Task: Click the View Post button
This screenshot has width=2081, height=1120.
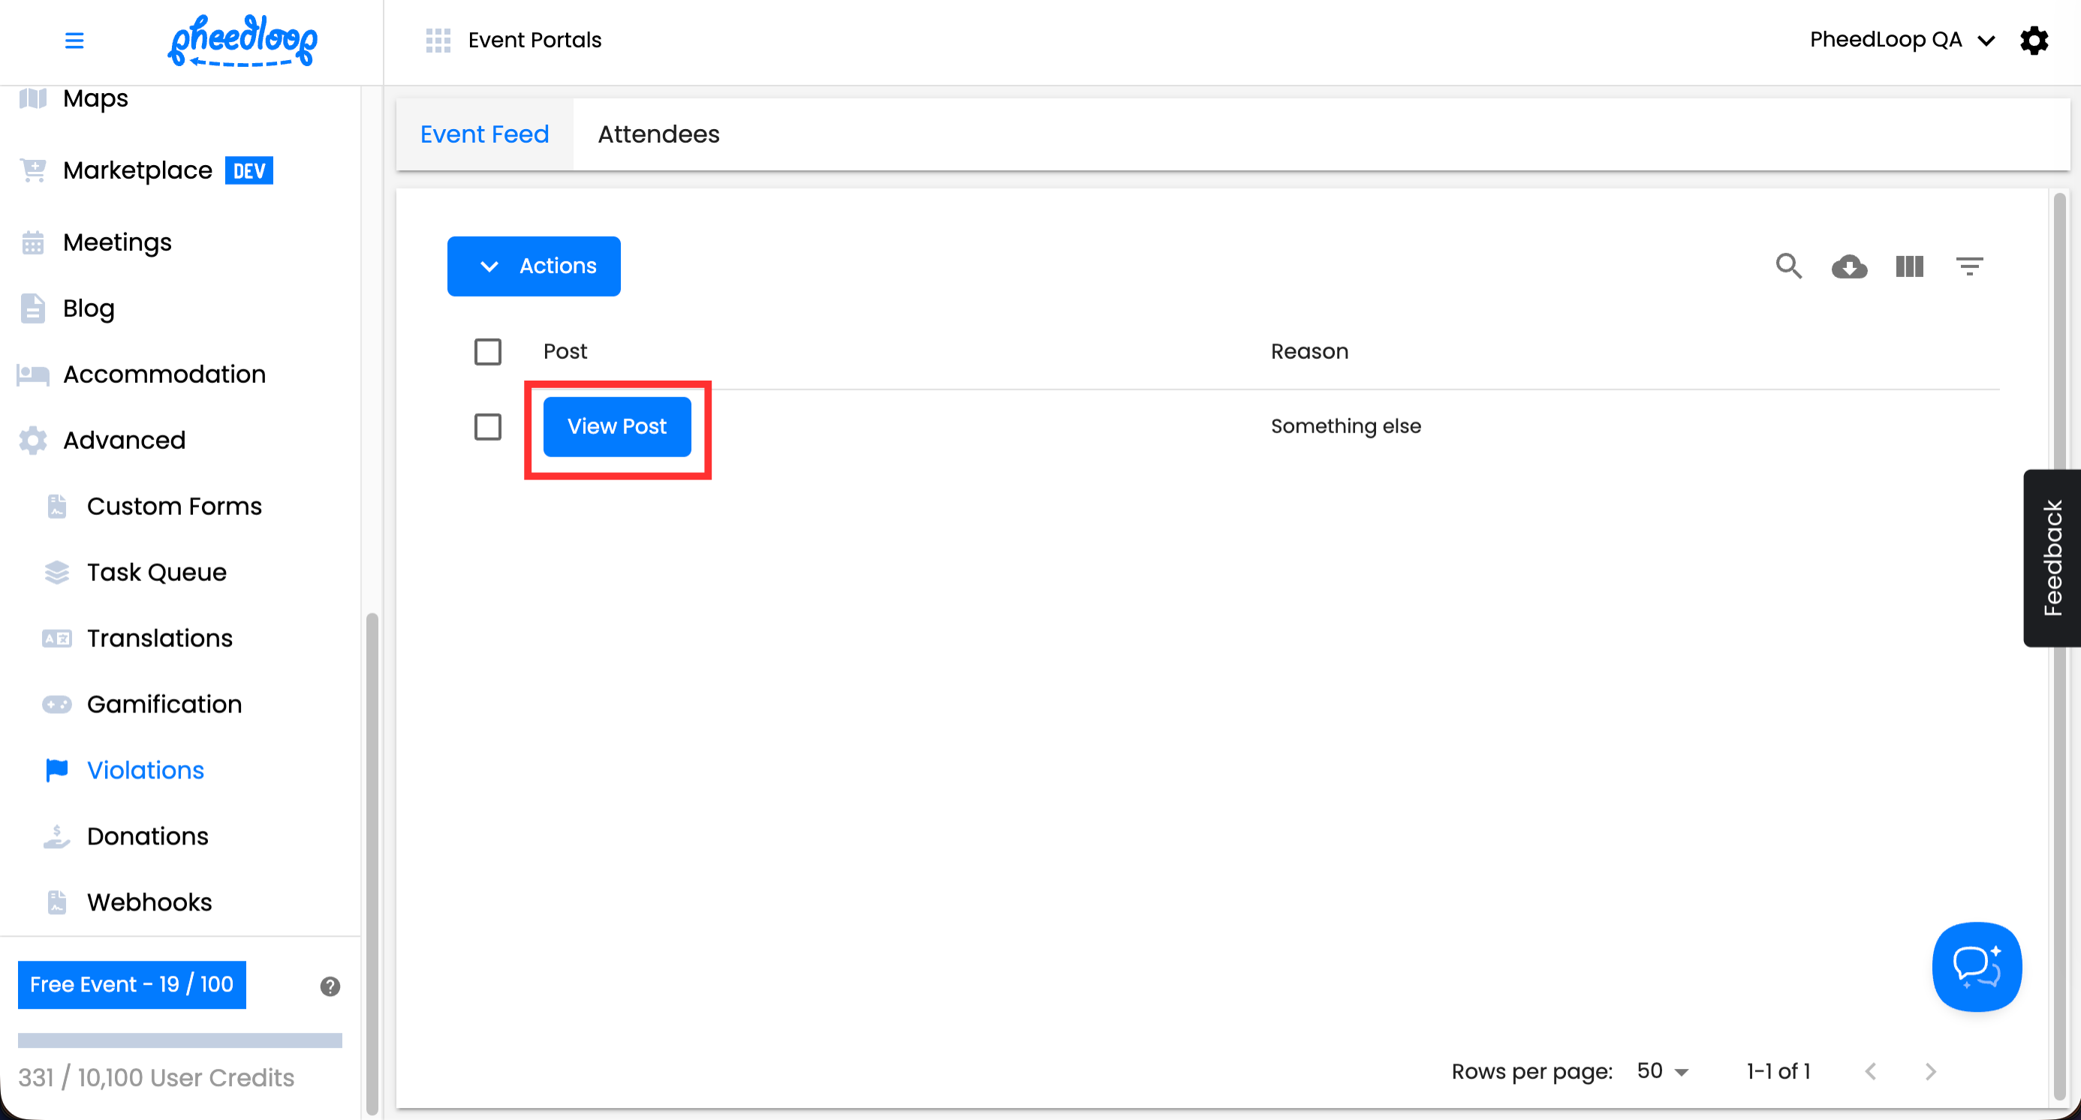Action: (616, 426)
